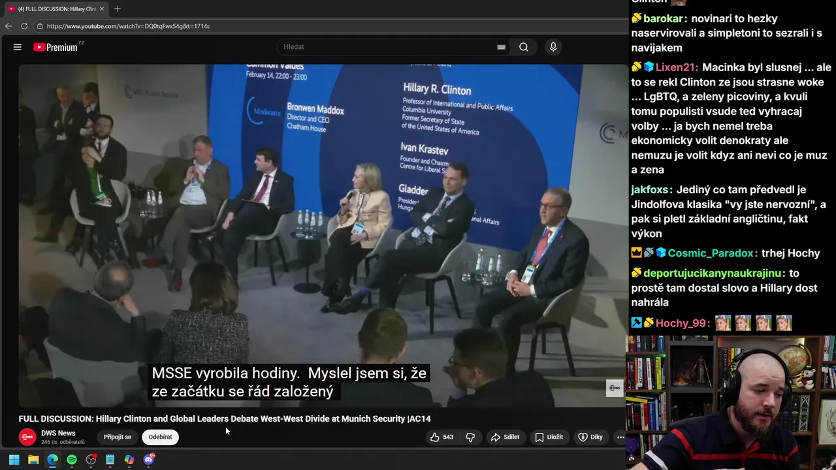Click the video title text
Image resolution: width=836 pixels, height=470 pixels.
click(225, 418)
